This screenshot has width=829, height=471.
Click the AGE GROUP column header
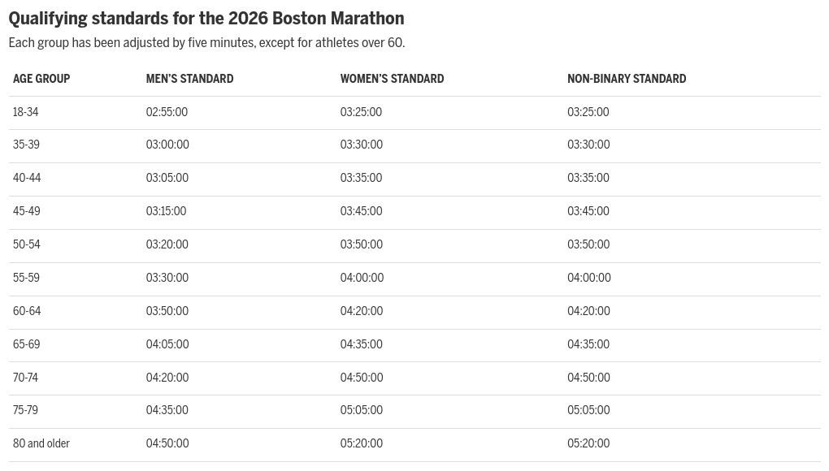(41, 79)
